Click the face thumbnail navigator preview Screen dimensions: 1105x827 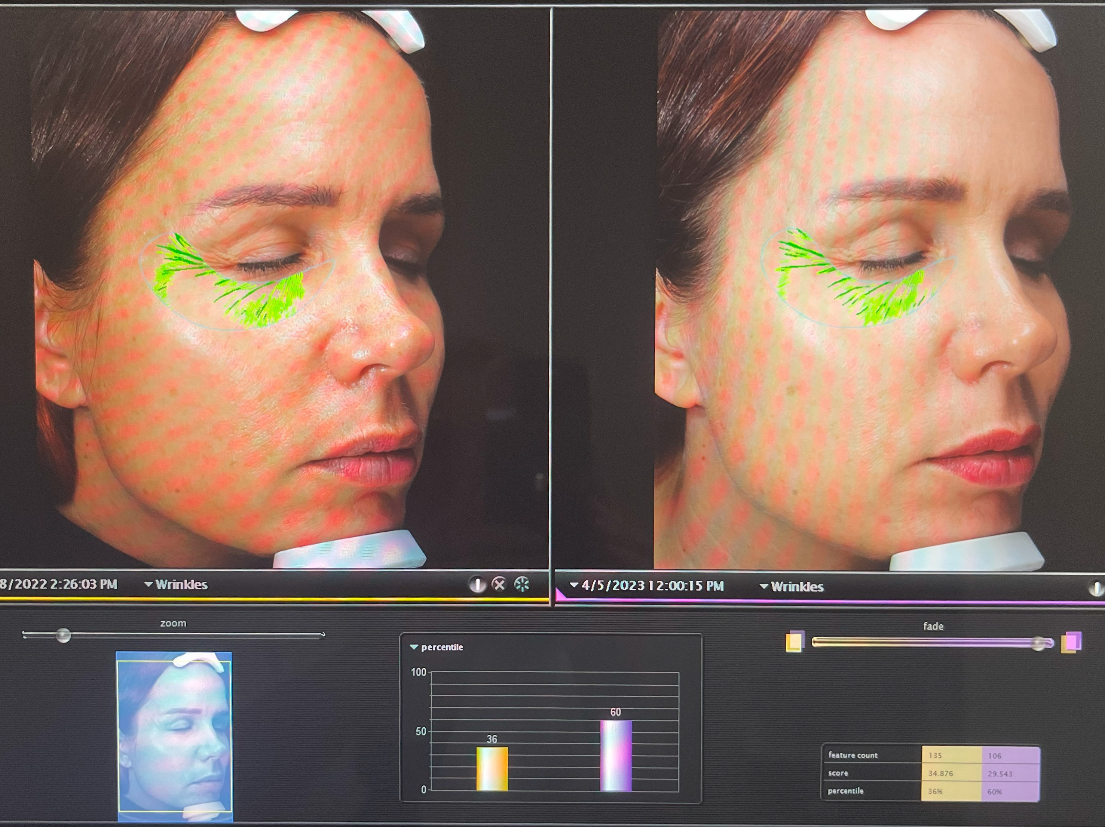point(174,736)
